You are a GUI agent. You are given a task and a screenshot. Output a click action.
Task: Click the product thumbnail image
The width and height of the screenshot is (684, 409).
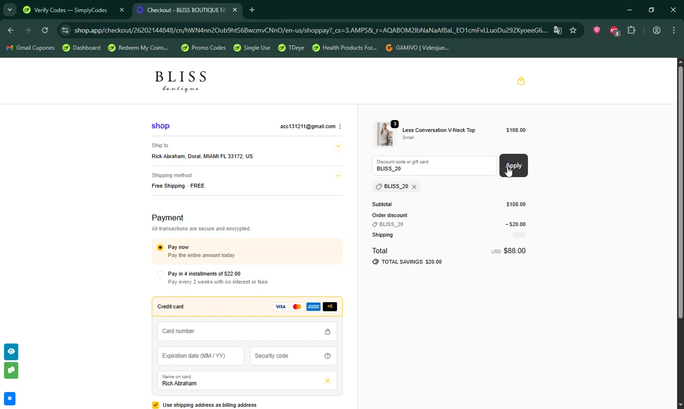coord(385,134)
